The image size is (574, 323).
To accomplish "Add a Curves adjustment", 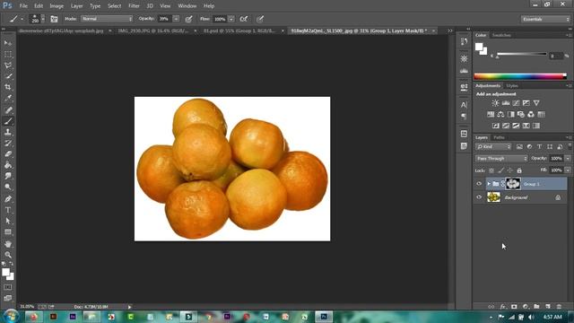I will [516, 103].
